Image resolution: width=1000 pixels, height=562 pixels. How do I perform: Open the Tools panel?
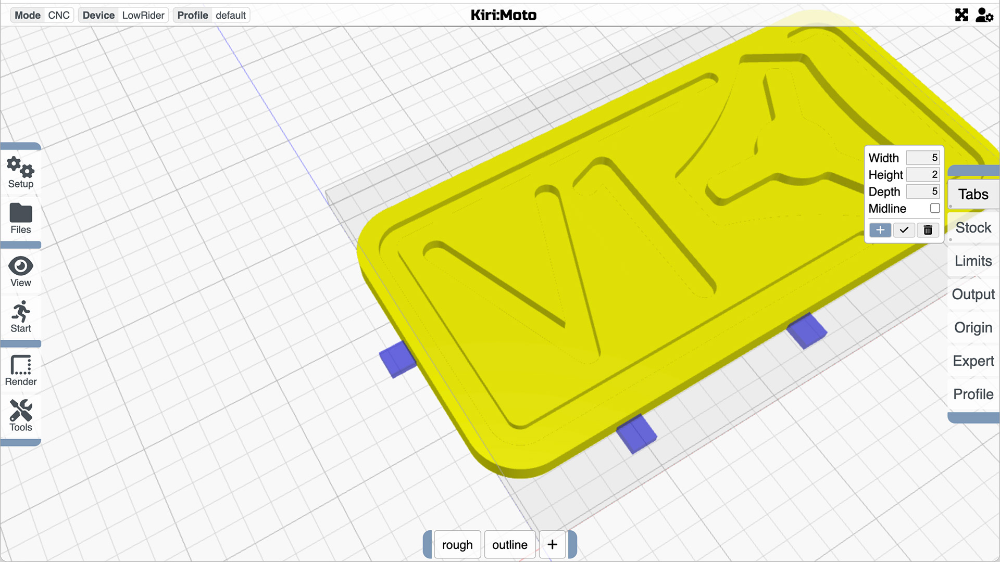(x=21, y=417)
